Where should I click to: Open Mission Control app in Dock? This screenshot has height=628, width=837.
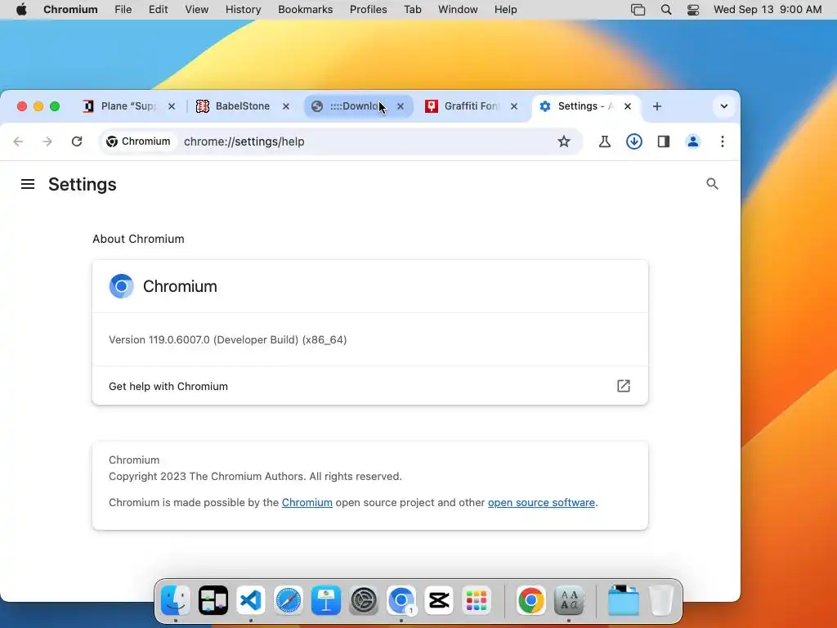tap(213, 600)
